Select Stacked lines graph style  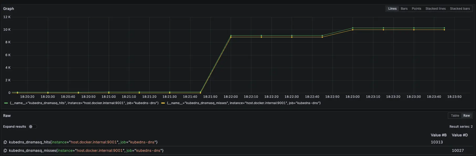coord(435,9)
